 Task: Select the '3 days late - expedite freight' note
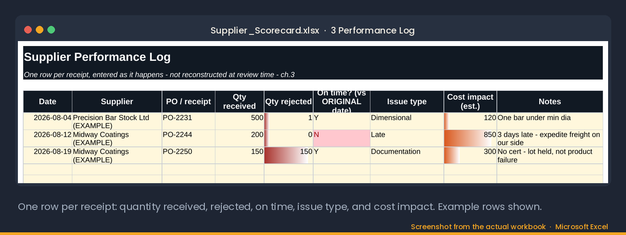point(550,138)
